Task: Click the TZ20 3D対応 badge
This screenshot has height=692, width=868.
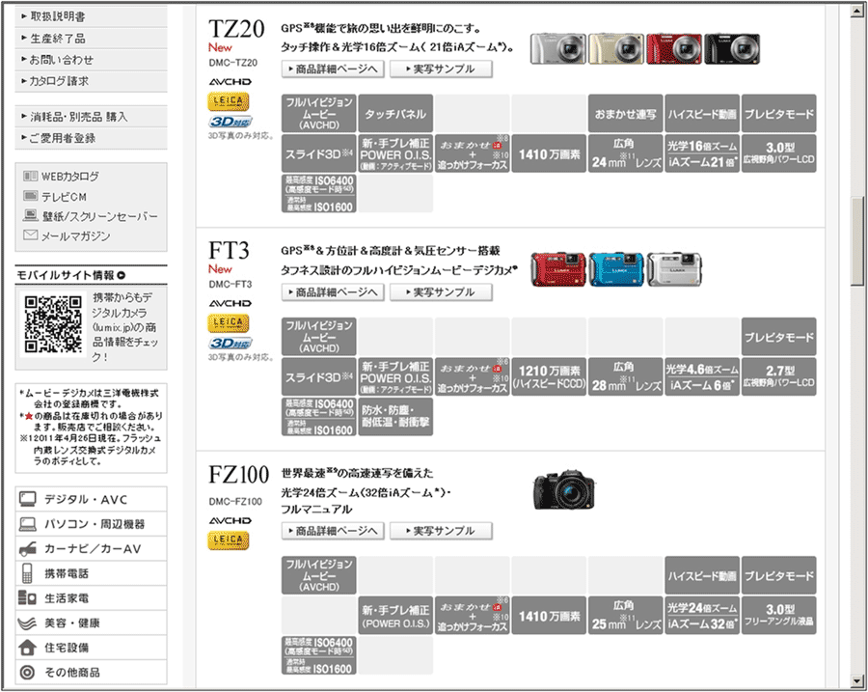Action: click(x=231, y=122)
